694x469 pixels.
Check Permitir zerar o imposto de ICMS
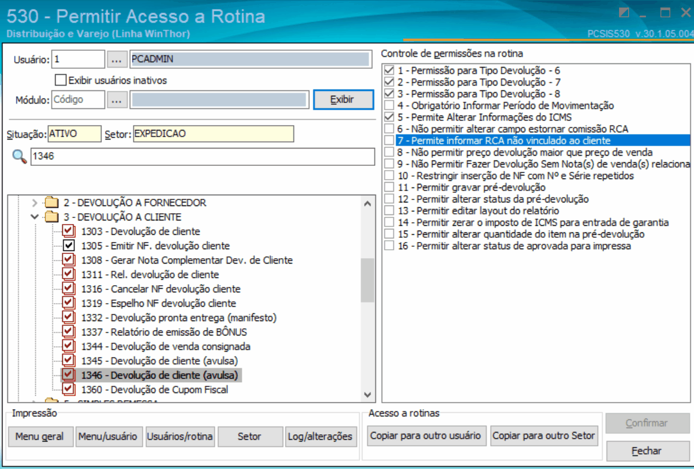click(389, 222)
